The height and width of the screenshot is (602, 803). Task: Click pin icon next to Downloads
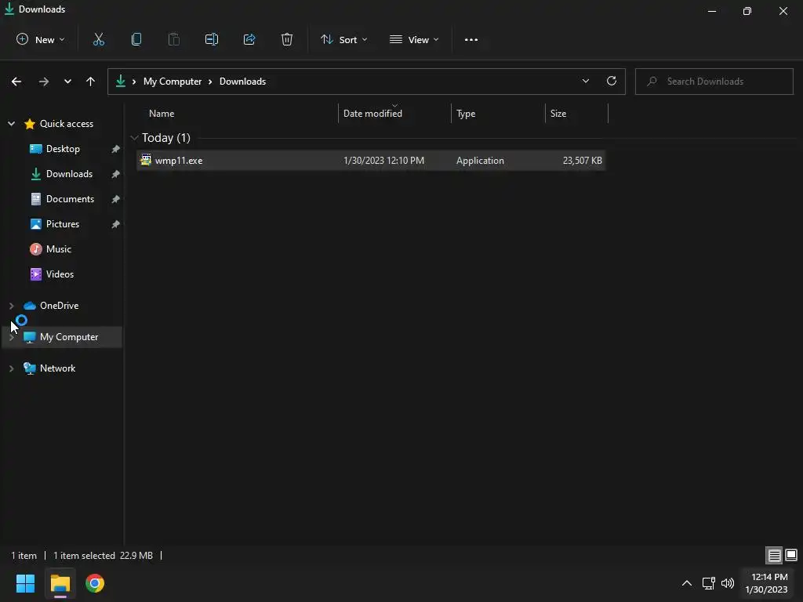(x=116, y=174)
